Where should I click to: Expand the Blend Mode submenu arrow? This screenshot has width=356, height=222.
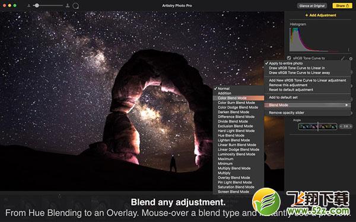[347, 105]
